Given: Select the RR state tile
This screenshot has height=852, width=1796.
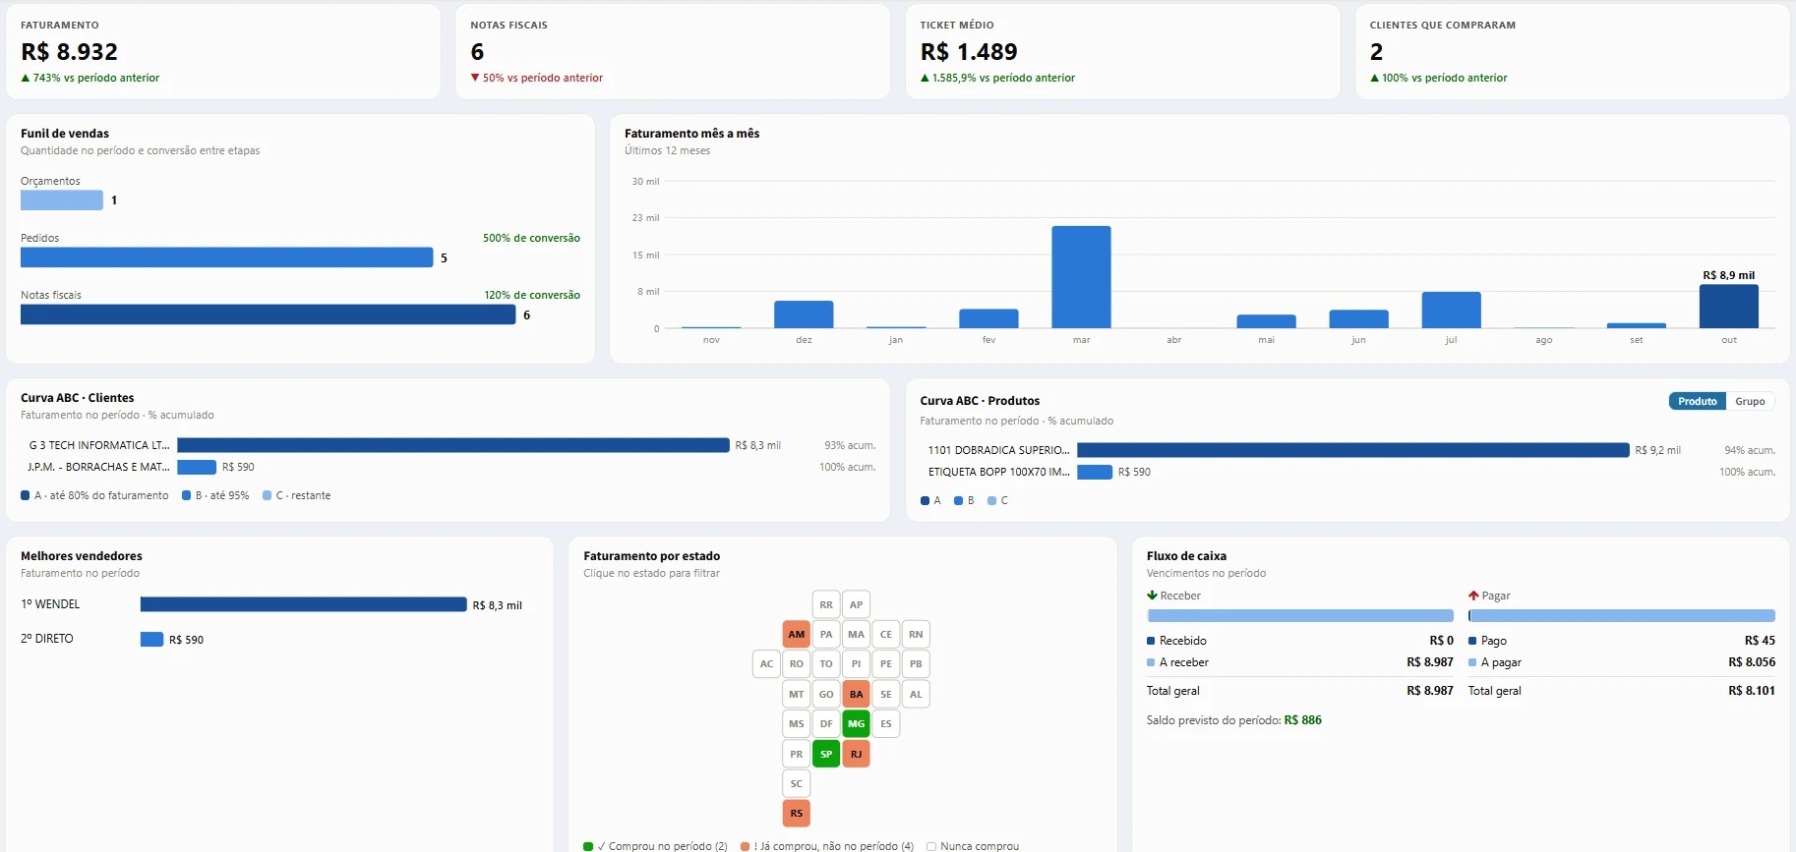Looking at the screenshot, I should coord(826,604).
